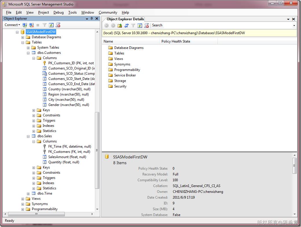301x227 pixels.
Task: Open Search box dropdown arrow
Action: tap(294, 25)
